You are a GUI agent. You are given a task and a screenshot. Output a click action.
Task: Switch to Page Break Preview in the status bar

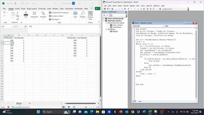coord(74,107)
